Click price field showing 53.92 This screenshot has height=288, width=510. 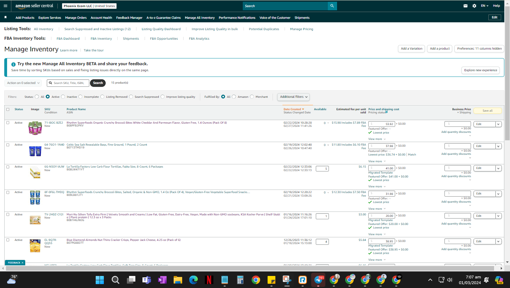click(x=382, y=124)
